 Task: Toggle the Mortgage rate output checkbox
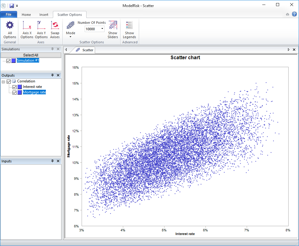[14, 92]
